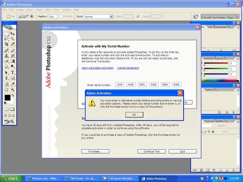Click OK in the activation warning

click(x=134, y=115)
